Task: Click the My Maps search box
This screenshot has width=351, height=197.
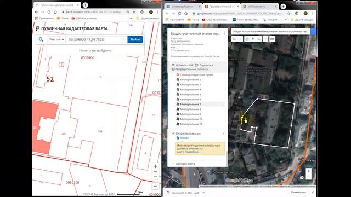Action: [270, 32]
